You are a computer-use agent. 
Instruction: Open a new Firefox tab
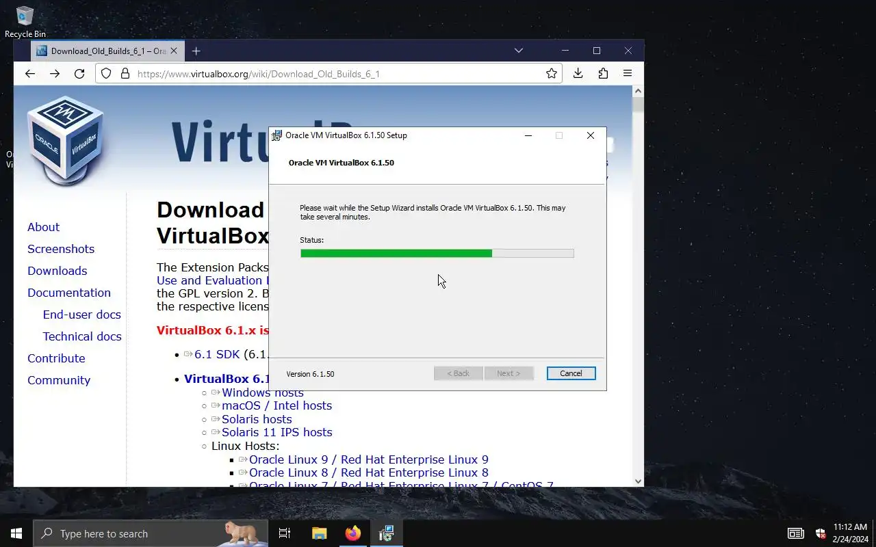tap(196, 51)
